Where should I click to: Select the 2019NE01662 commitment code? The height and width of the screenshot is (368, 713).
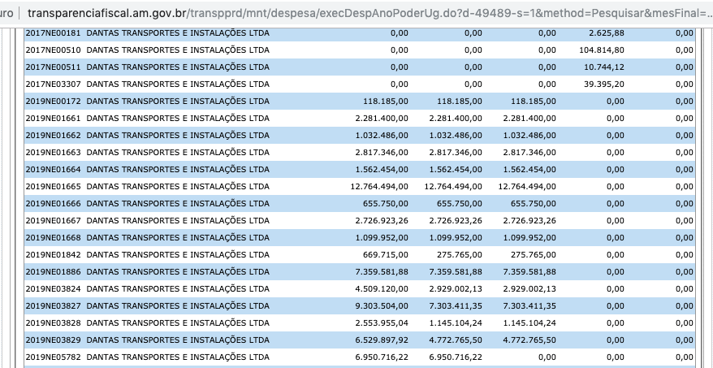coord(53,136)
